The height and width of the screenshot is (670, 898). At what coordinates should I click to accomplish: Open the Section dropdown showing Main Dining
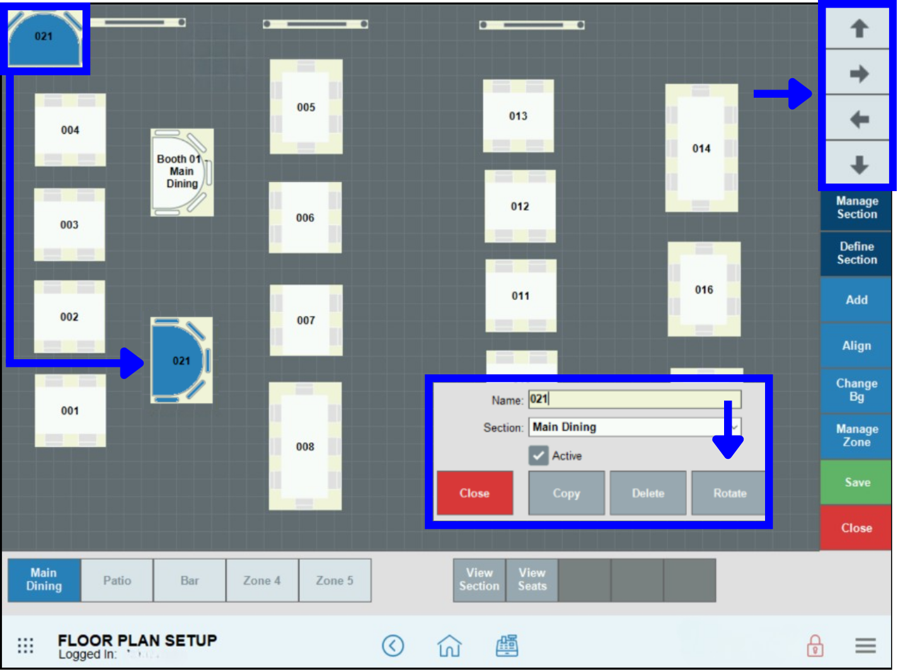tap(633, 427)
